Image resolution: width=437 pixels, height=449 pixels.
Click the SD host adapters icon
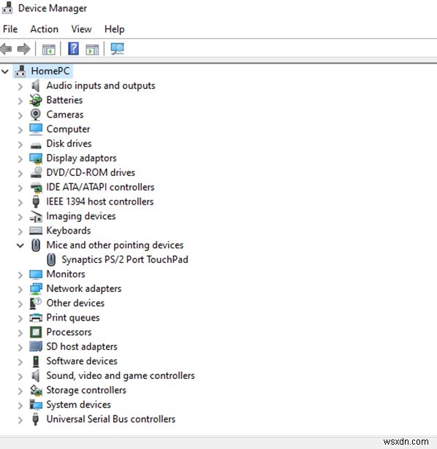pos(36,347)
